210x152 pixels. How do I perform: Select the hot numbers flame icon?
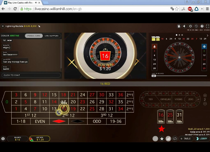click(154, 47)
